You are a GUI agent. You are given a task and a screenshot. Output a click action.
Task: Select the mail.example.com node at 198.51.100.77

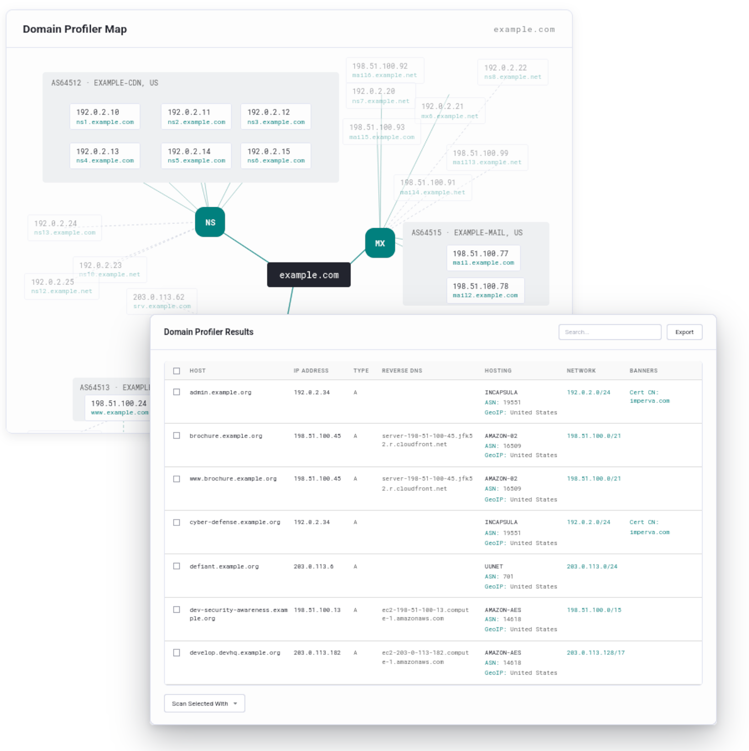click(x=483, y=258)
